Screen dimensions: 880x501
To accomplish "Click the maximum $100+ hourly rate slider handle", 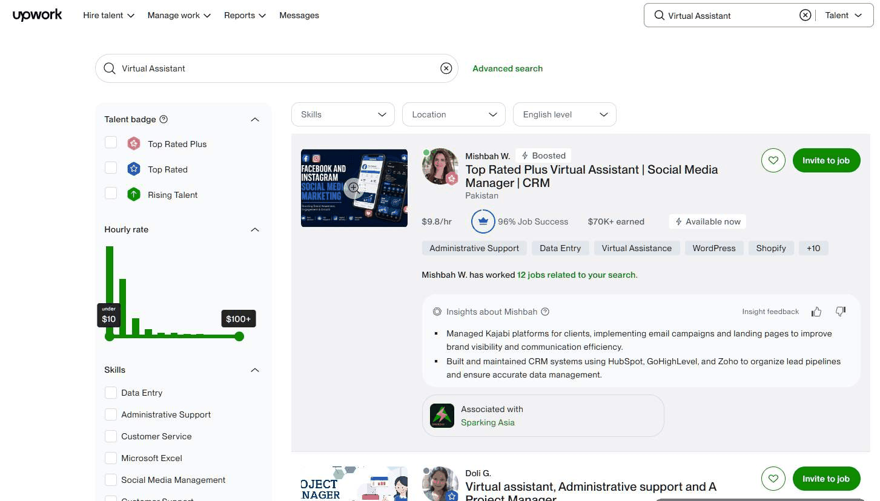I will click(x=239, y=336).
